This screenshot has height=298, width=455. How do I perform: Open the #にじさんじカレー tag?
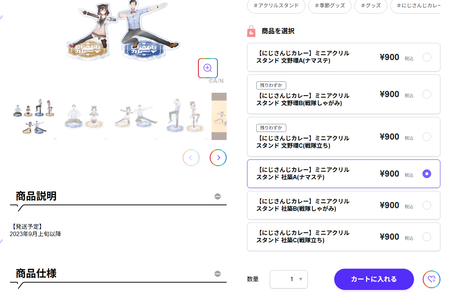417,5
